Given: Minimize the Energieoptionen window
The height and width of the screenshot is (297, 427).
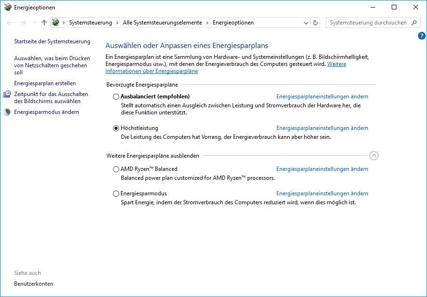Looking at the screenshot, I should (x=373, y=8).
